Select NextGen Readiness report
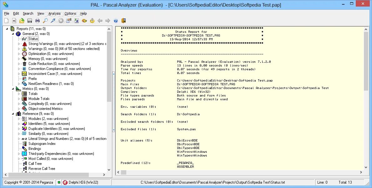The height and width of the screenshot is (188, 372). point(51,84)
